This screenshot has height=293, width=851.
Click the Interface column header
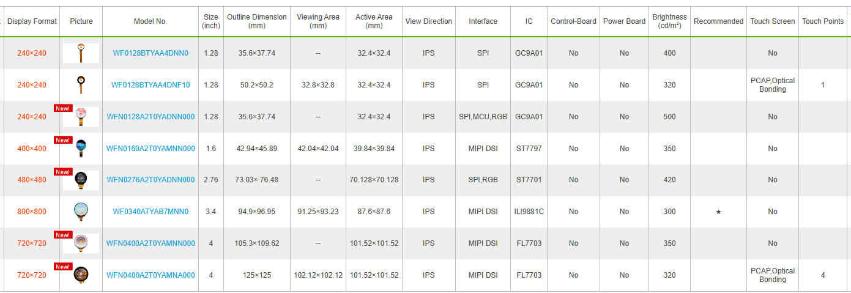pos(483,21)
